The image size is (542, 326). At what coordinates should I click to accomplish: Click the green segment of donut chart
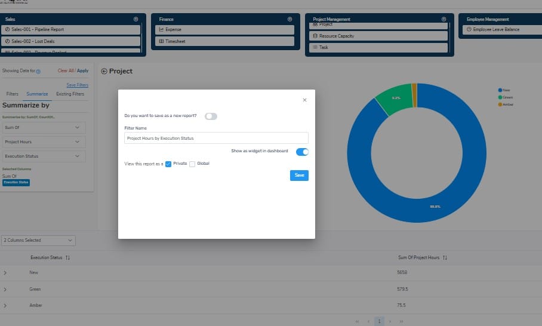tap(396, 98)
